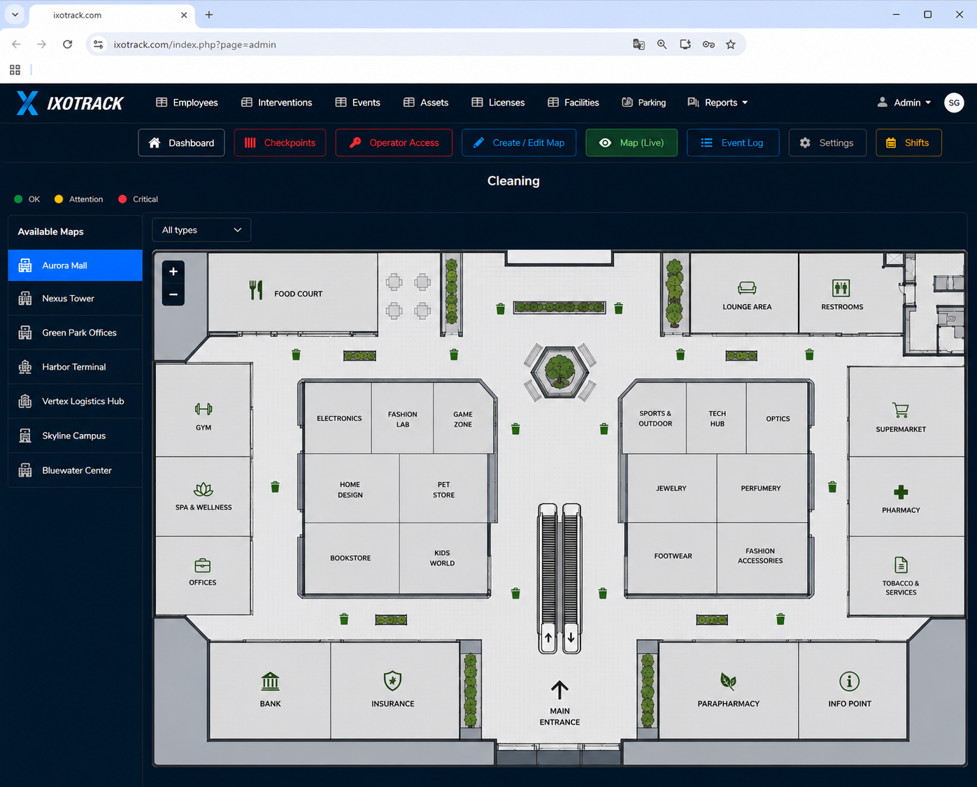
Task: Click the Gym dumbbell icon
Action: point(204,409)
